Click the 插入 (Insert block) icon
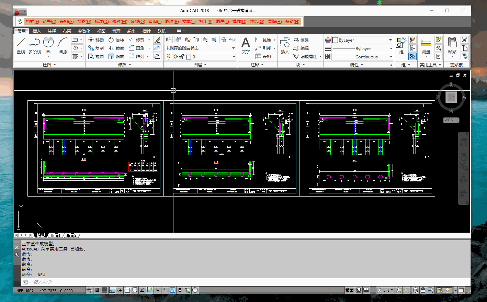 (x=285, y=45)
